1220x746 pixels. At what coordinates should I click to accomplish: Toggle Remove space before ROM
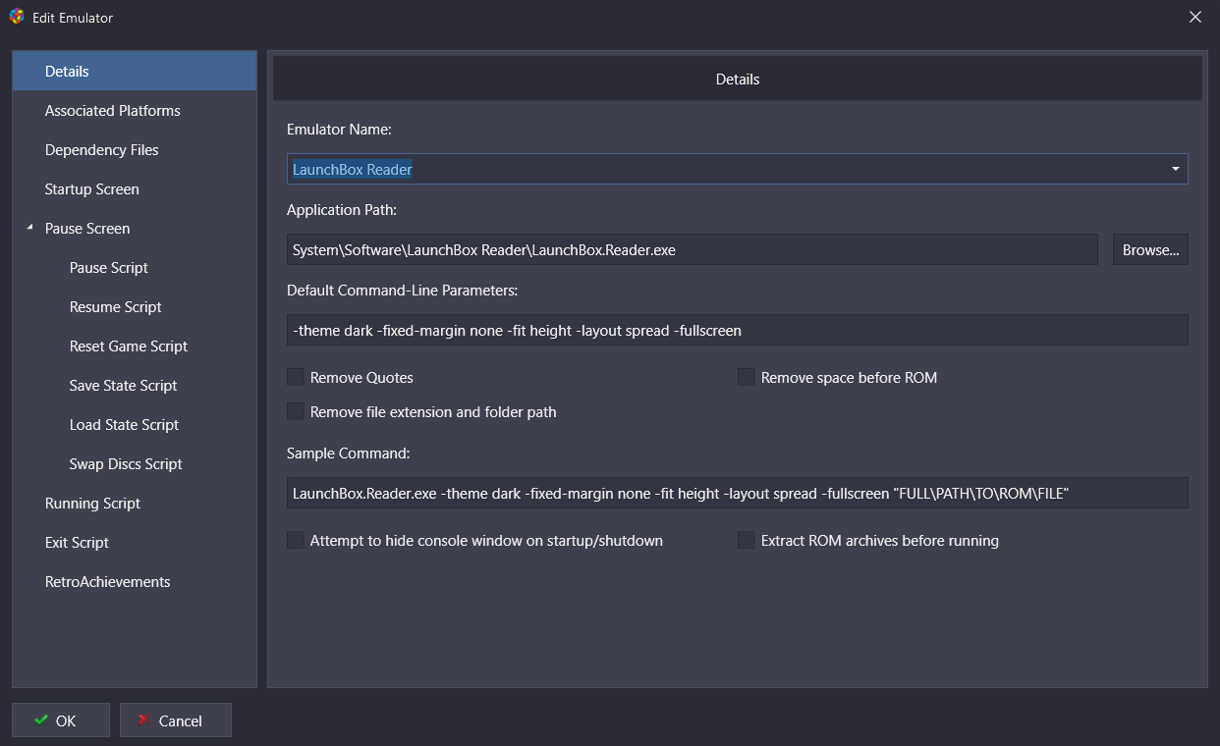[747, 377]
